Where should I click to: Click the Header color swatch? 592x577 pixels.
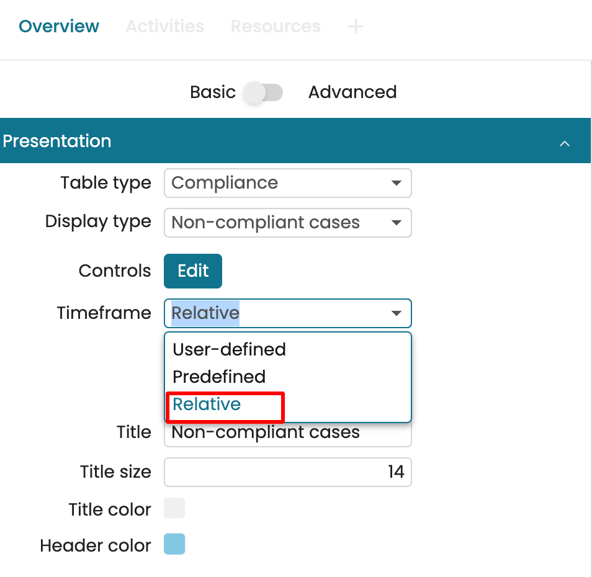[x=174, y=544]
